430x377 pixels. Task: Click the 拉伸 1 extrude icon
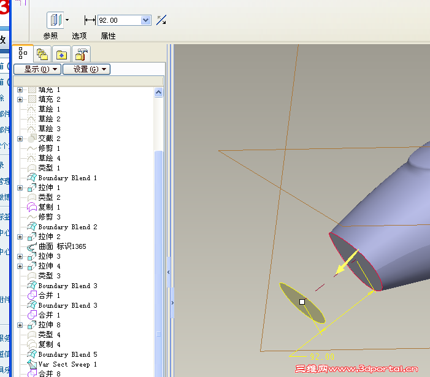click(32, 188)
